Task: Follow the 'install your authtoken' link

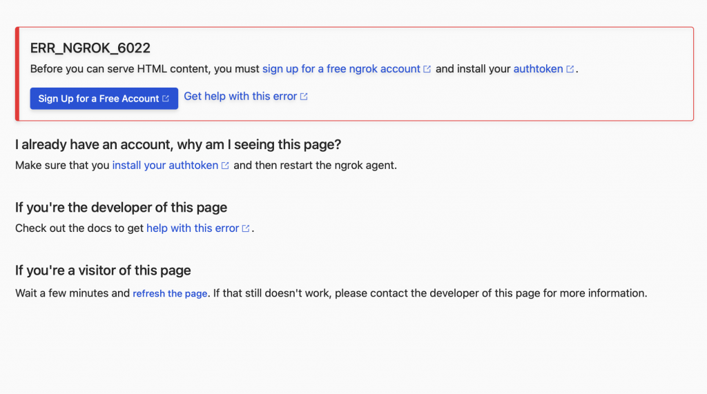Action: (x=165, y=165)
